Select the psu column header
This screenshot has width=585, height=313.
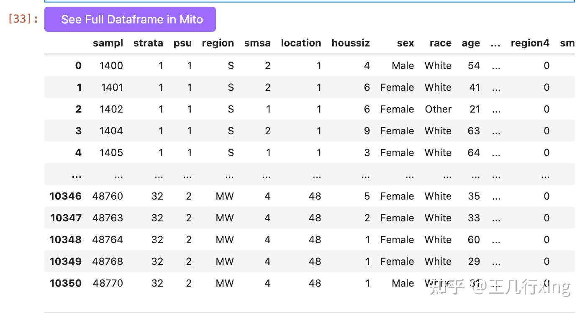tap(182, 43)
